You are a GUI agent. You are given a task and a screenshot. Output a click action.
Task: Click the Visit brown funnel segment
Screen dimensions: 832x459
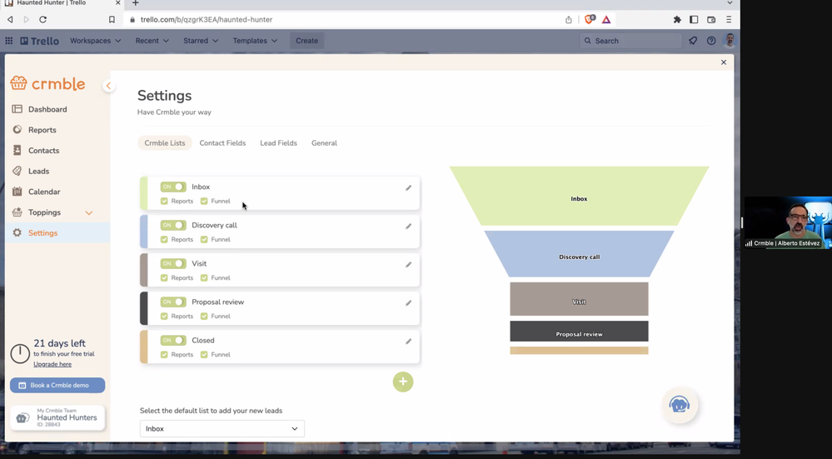pyautogui.click(x=579, y=299)
